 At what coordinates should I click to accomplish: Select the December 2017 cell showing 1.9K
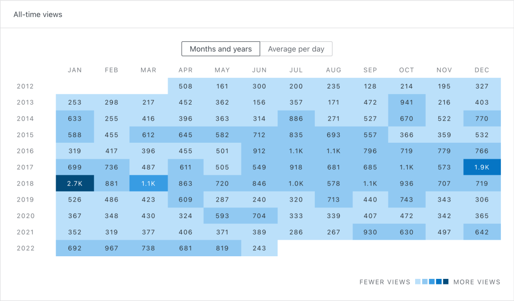482,167
